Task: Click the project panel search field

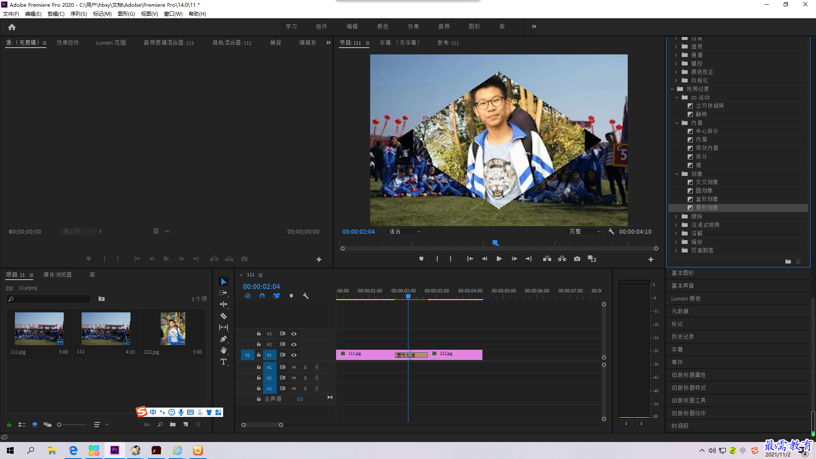Action: pyautogui.click(x=48, y=299)
